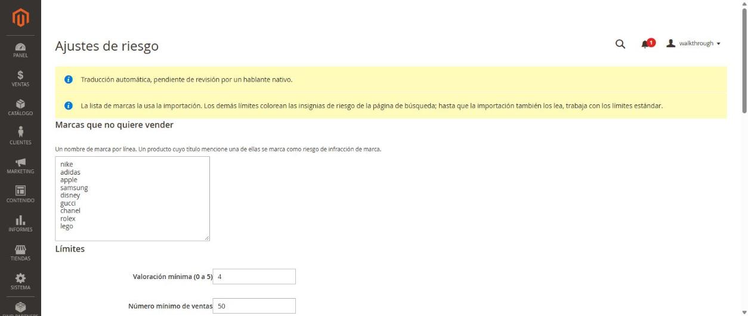
Task: Click the 'Marcas que no quiere vender' heading
Action: [x=114, y=125]
